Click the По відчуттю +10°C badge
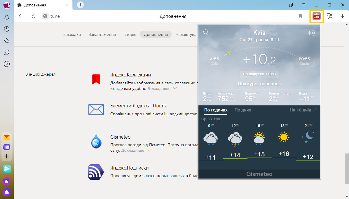 coord(259,74)
